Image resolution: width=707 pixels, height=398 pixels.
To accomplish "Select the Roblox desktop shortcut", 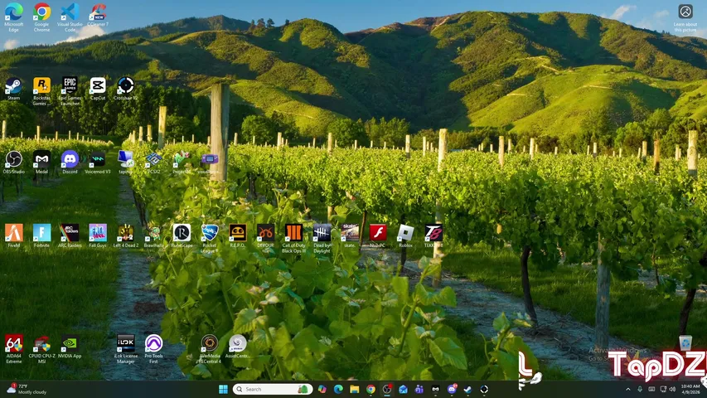I will pos(406,235).
